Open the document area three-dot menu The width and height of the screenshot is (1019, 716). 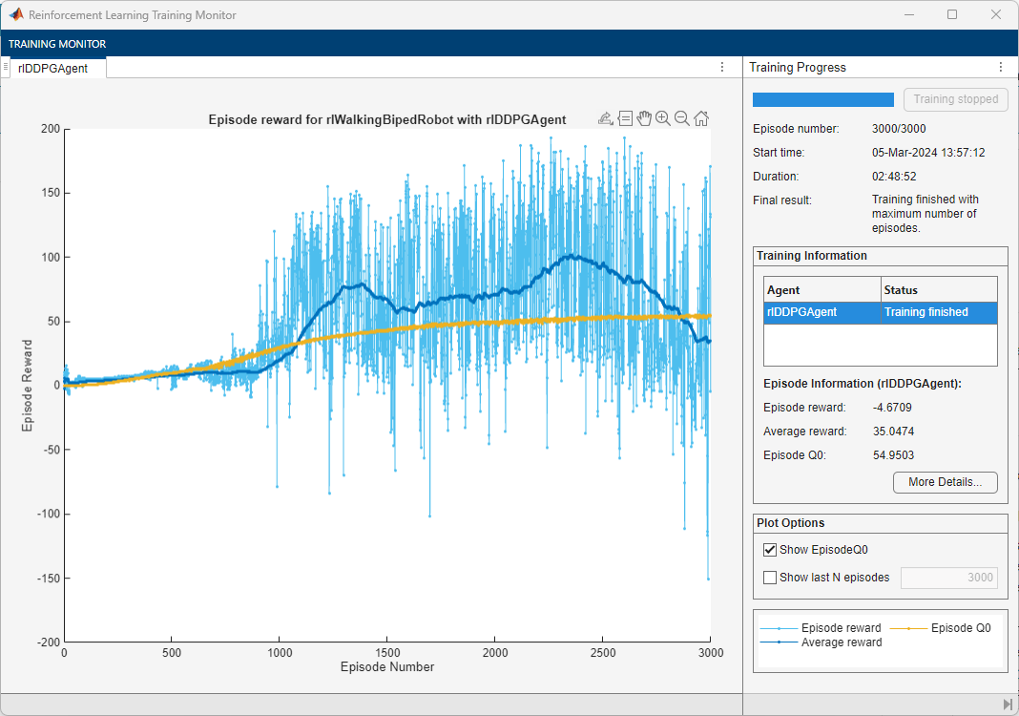pos(722,67)
